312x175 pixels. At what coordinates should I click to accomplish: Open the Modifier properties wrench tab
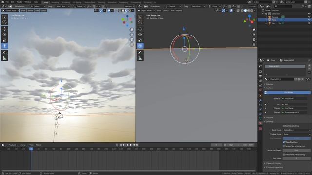click(x=260, y=101)
